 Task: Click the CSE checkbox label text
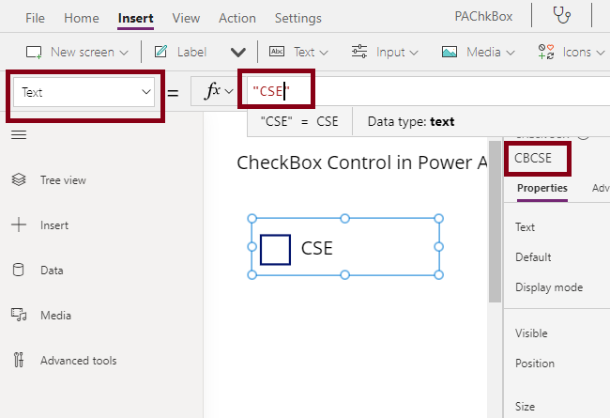316,248
